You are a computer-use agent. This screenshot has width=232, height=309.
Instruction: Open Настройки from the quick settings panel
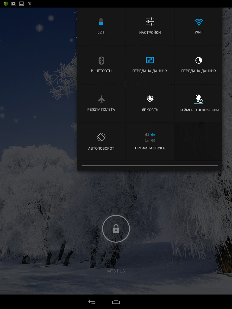[x=150, y=26]
